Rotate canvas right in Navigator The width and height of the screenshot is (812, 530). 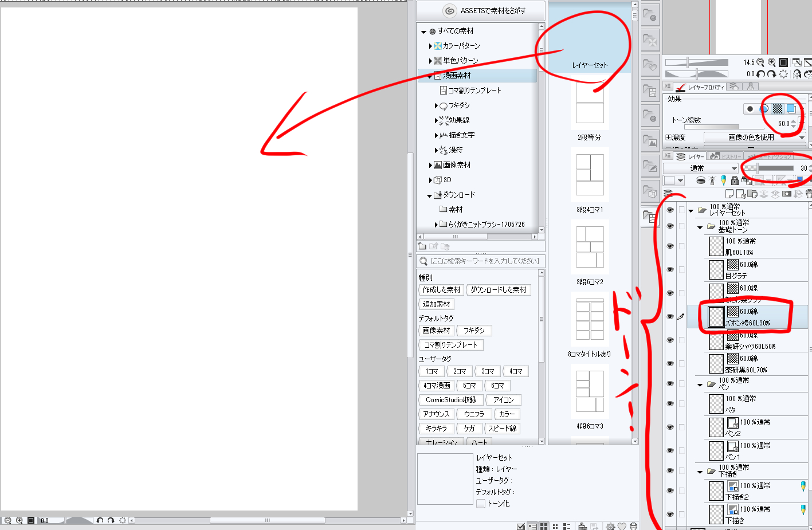[771, 74]
